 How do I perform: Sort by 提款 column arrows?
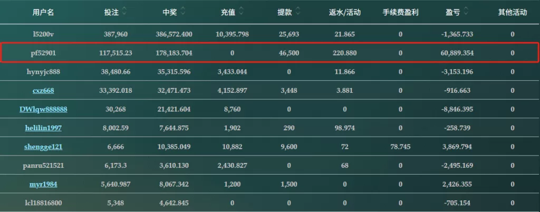click(x=297, y=12)
